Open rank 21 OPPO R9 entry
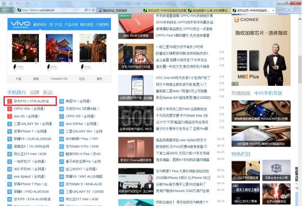The image size is (302, 206). coord(80,116)
